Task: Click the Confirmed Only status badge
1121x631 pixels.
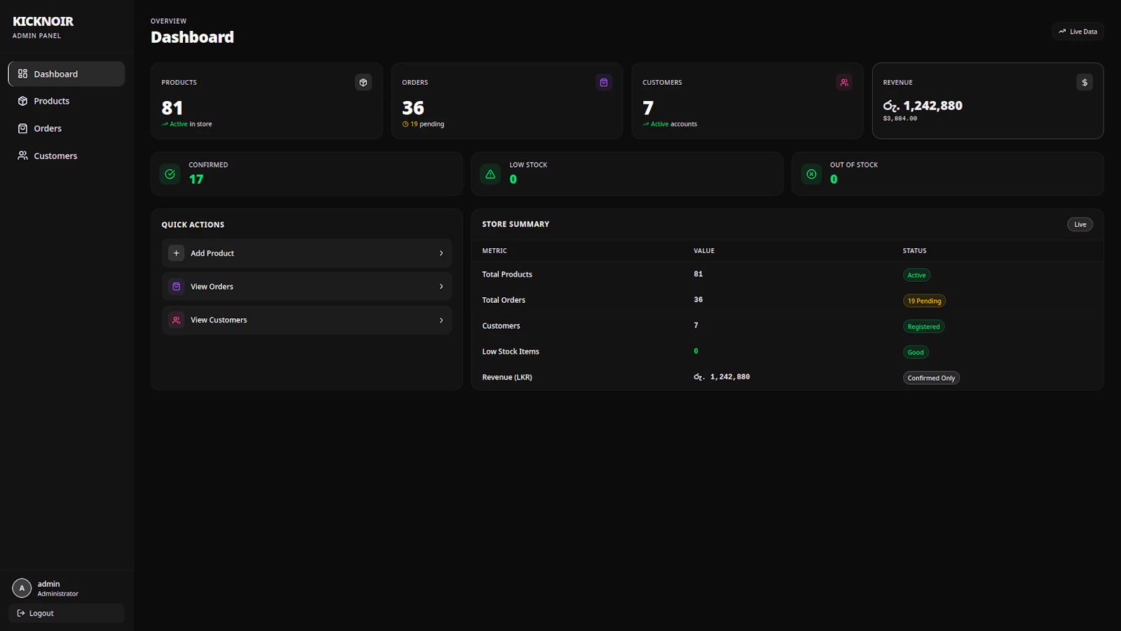Action: (931, 378)
